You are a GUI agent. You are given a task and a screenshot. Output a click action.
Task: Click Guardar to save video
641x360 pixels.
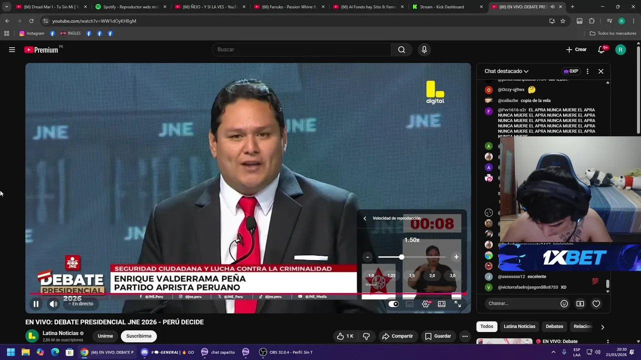(438, 336)
